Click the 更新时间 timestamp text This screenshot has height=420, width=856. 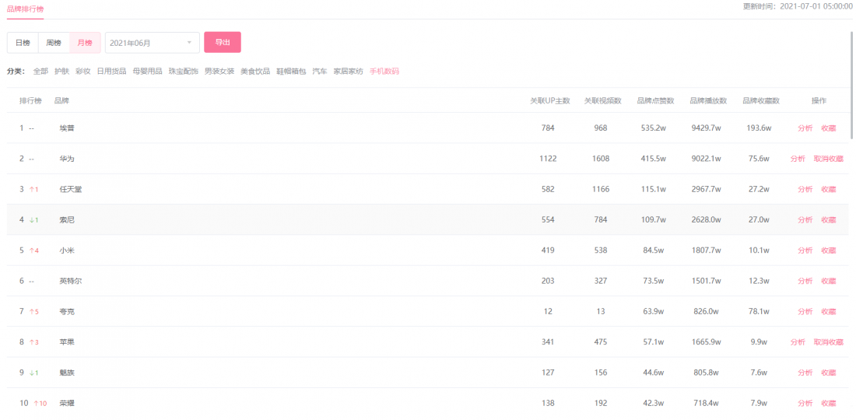[798, 6]
